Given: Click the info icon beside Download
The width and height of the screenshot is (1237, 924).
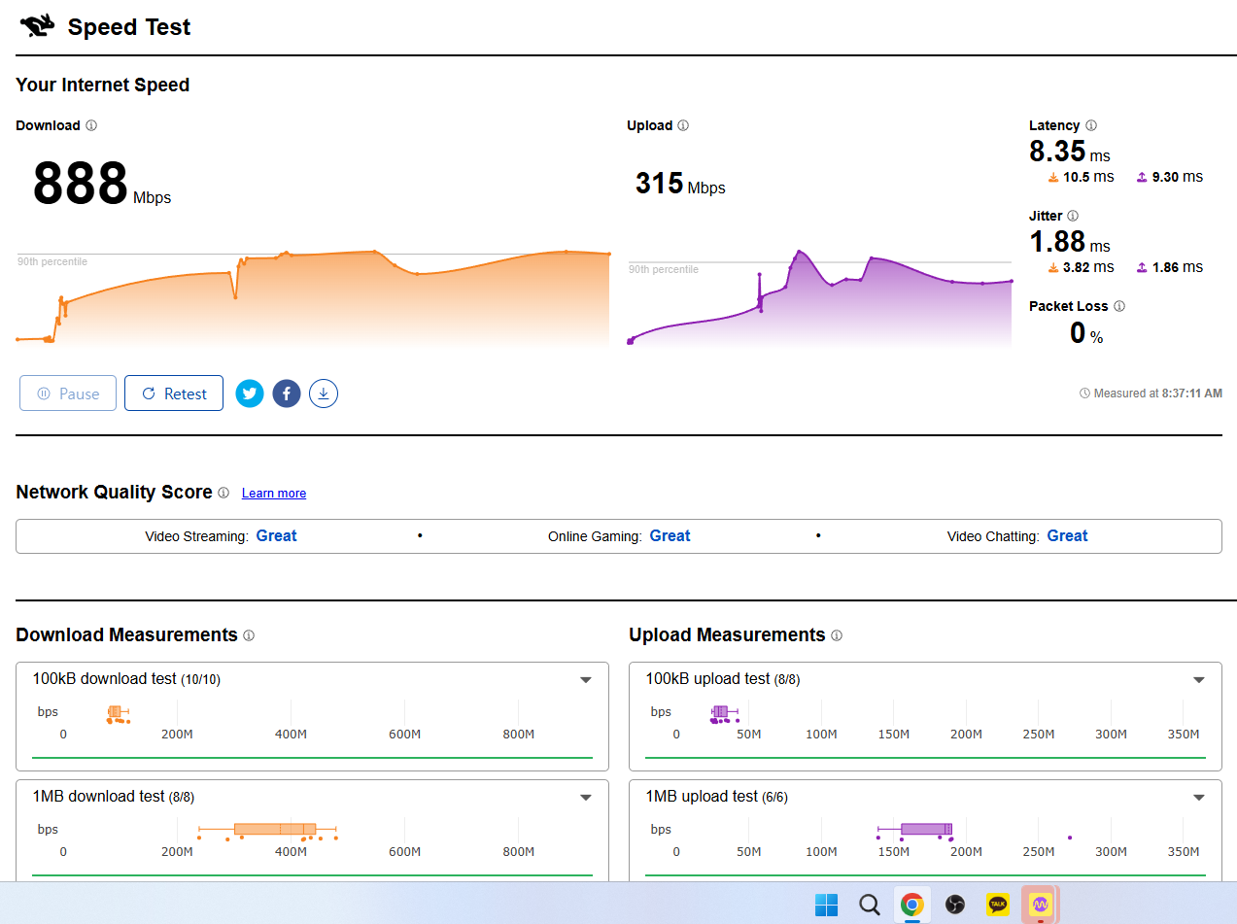Looking at the screenshot, I should coord(91,125).
